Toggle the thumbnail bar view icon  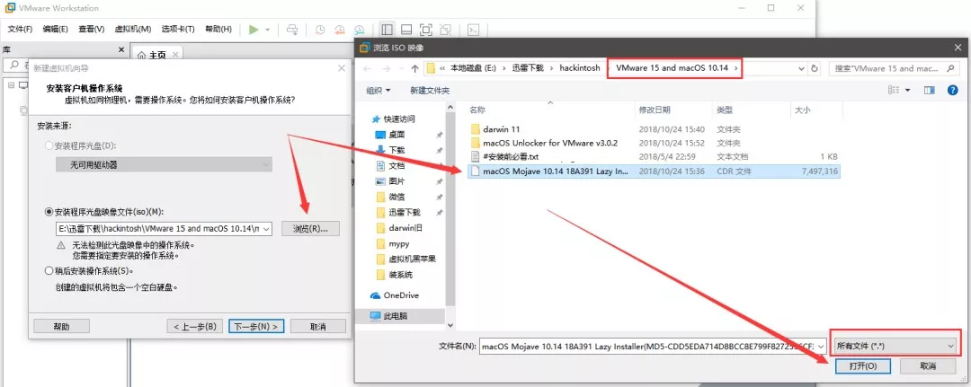tap(406, 29)
